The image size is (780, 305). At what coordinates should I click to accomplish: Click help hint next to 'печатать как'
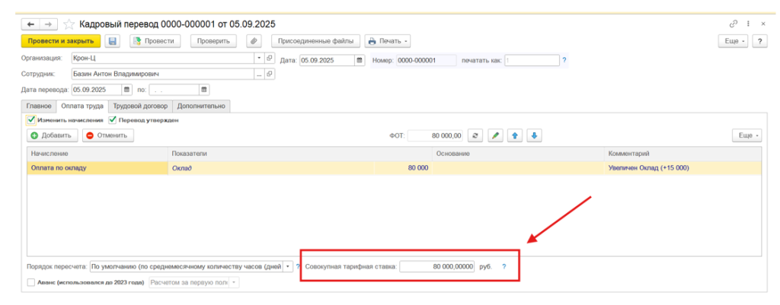click(564, 61)
